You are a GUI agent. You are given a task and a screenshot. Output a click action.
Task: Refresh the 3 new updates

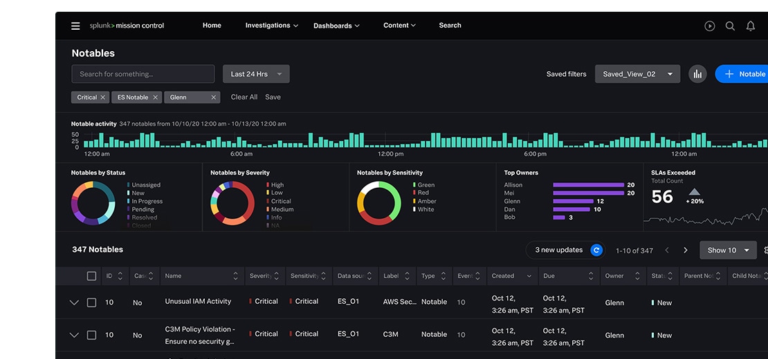click(596, 250)
